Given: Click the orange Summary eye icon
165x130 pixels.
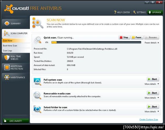Looking at the screenshot, I should pos(7,23).
